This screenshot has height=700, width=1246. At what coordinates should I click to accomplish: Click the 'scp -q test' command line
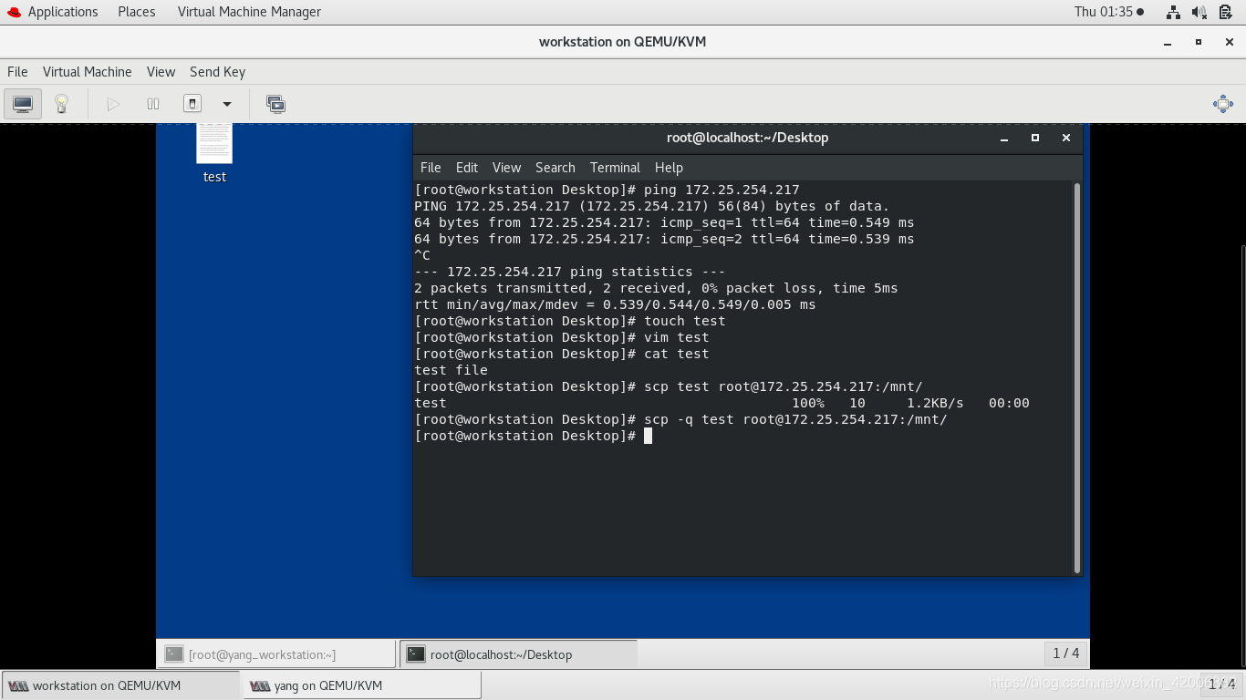tap(680, 419)
